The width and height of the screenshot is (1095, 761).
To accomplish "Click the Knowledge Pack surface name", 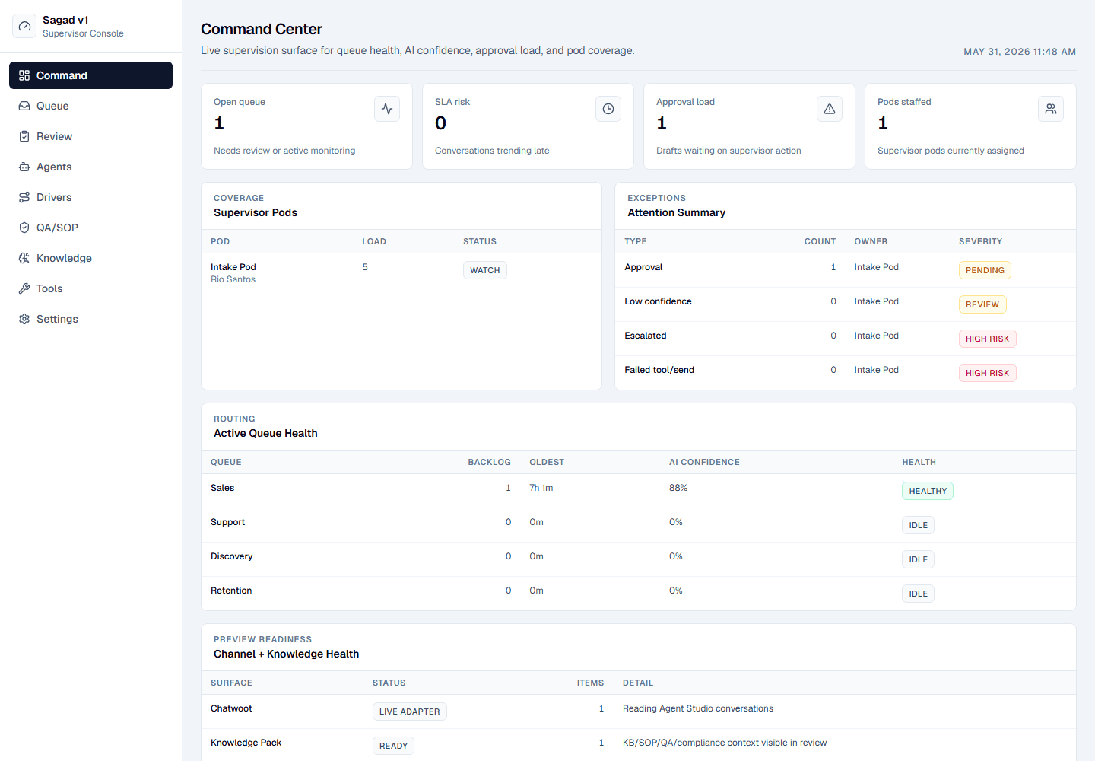I will tap(246, 743).
